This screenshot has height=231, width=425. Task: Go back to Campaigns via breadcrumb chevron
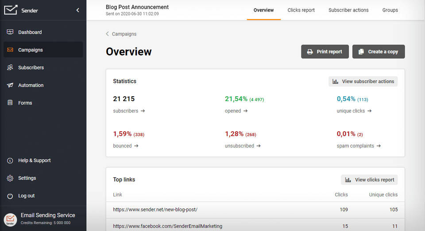pos(108,34)
